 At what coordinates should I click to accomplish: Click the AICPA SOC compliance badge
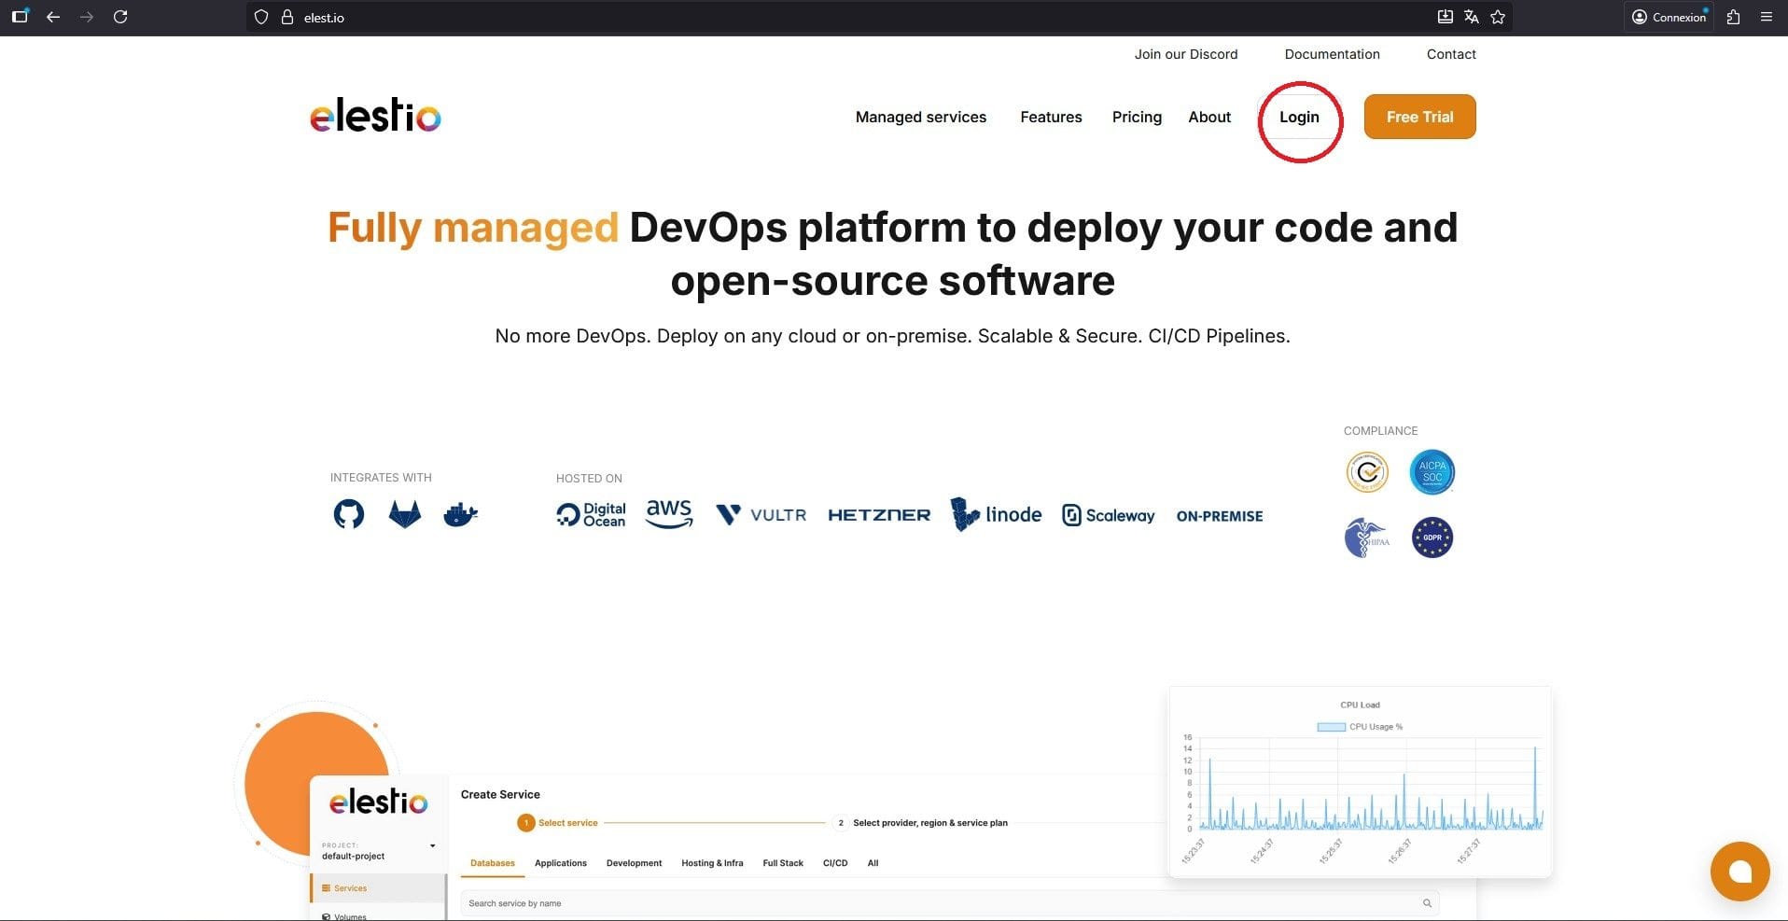coord(1432,472)
